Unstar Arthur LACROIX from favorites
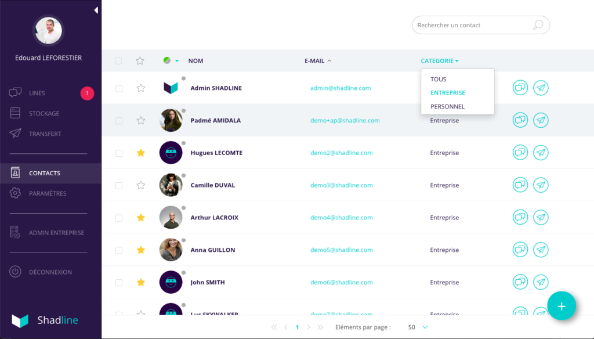This screenshot has height=339, width=594. 140,218
